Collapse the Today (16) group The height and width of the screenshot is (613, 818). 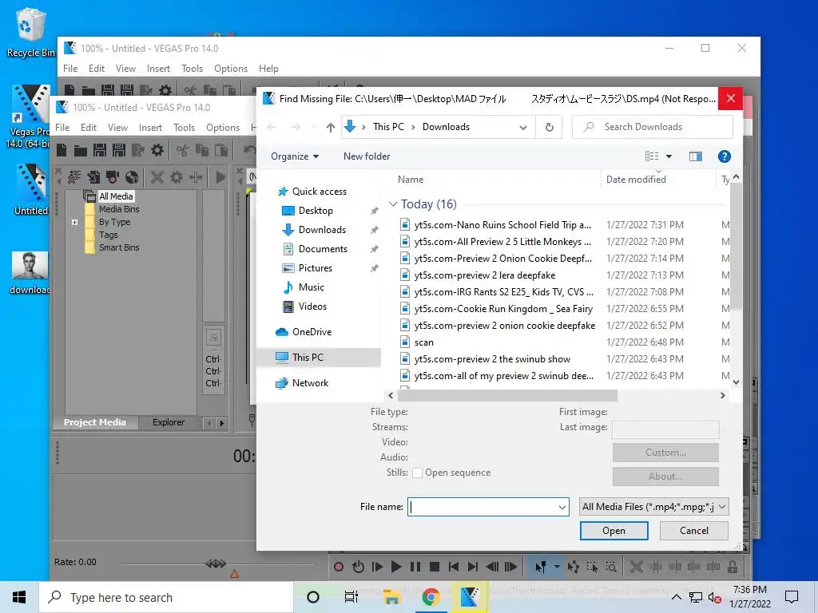[393, 204]
